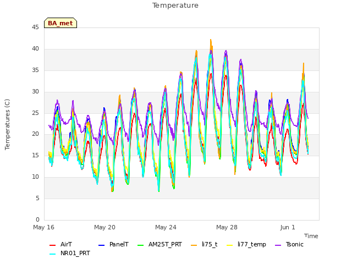This screenshot has width=352, height=264.
Task: Click the cyan NR01_PRT color marker
Action: pos(52,254)
